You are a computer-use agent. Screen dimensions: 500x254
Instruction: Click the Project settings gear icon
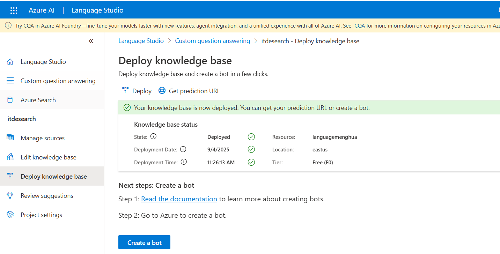coord(10,215)
